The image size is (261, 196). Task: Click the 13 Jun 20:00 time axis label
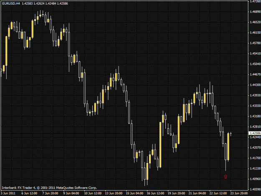tap(114, 193)
